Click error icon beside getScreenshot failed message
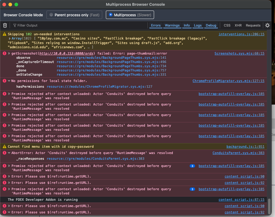This screenshot has width=275, height=217. (5, 53)
